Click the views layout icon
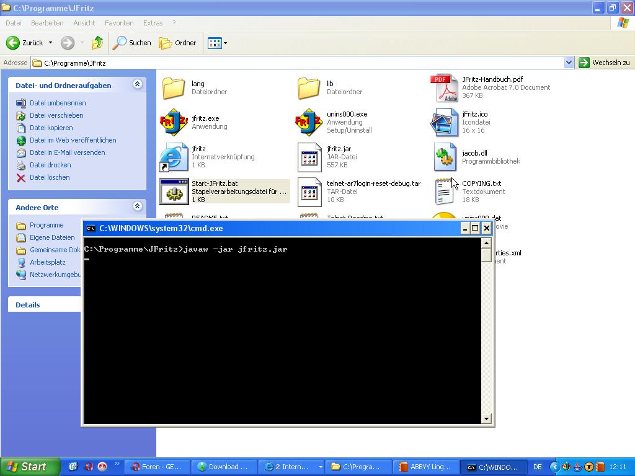Screen dimensions: 635x476 (214, 43)
